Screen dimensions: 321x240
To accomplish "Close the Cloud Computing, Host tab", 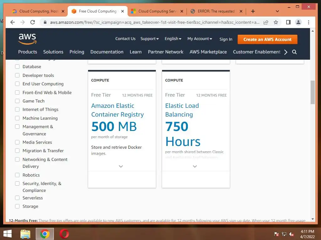I will point(63,11).
